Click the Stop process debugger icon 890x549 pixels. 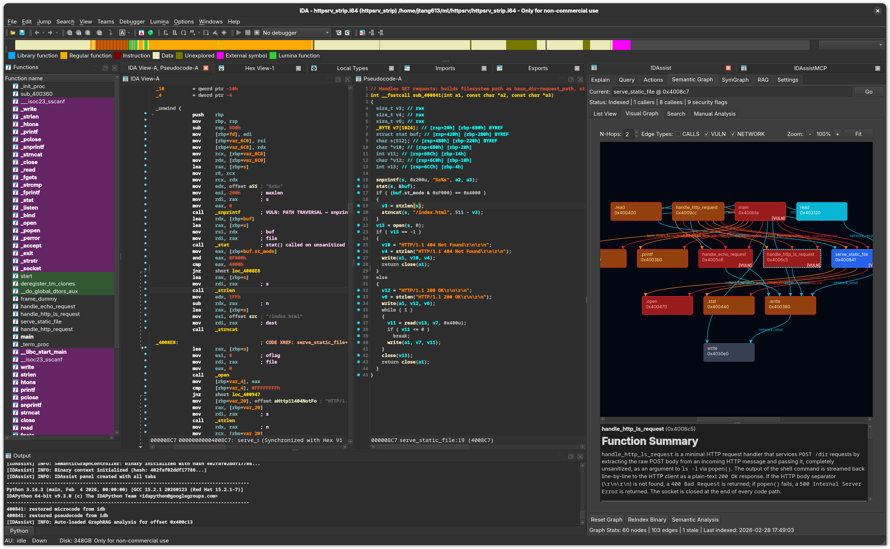click(257, 33)
